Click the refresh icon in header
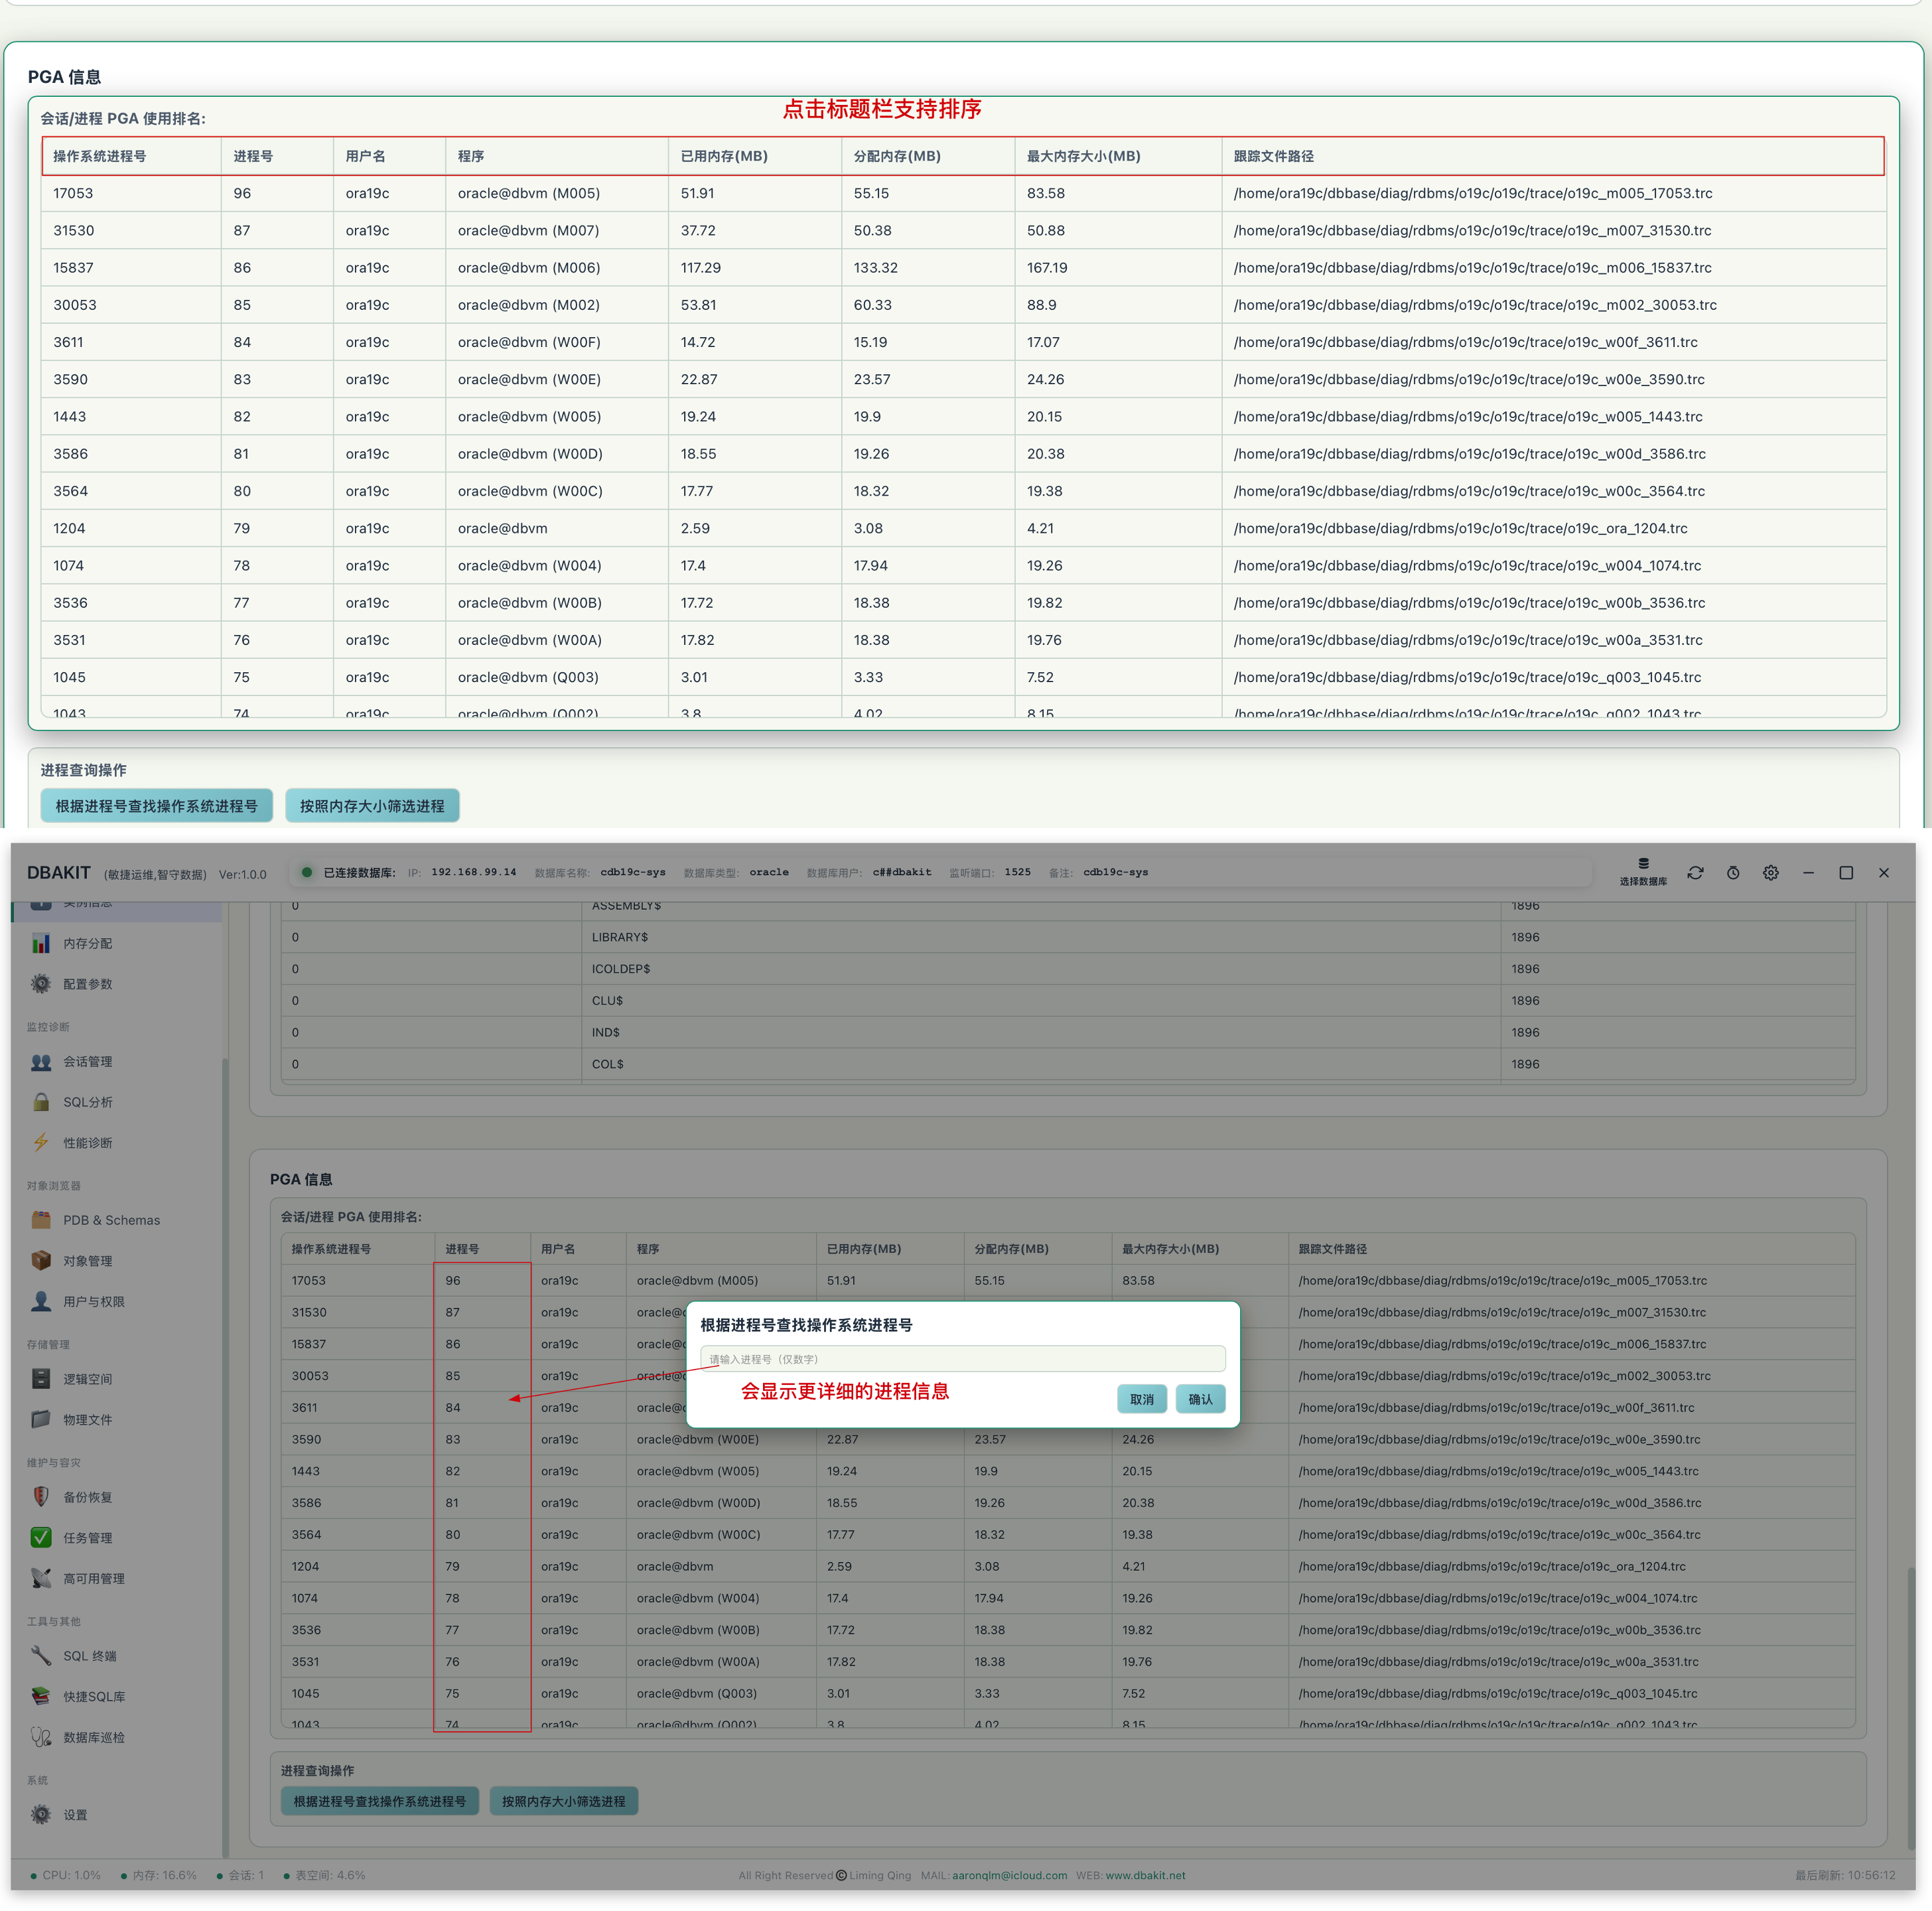 coord(1695,873)
